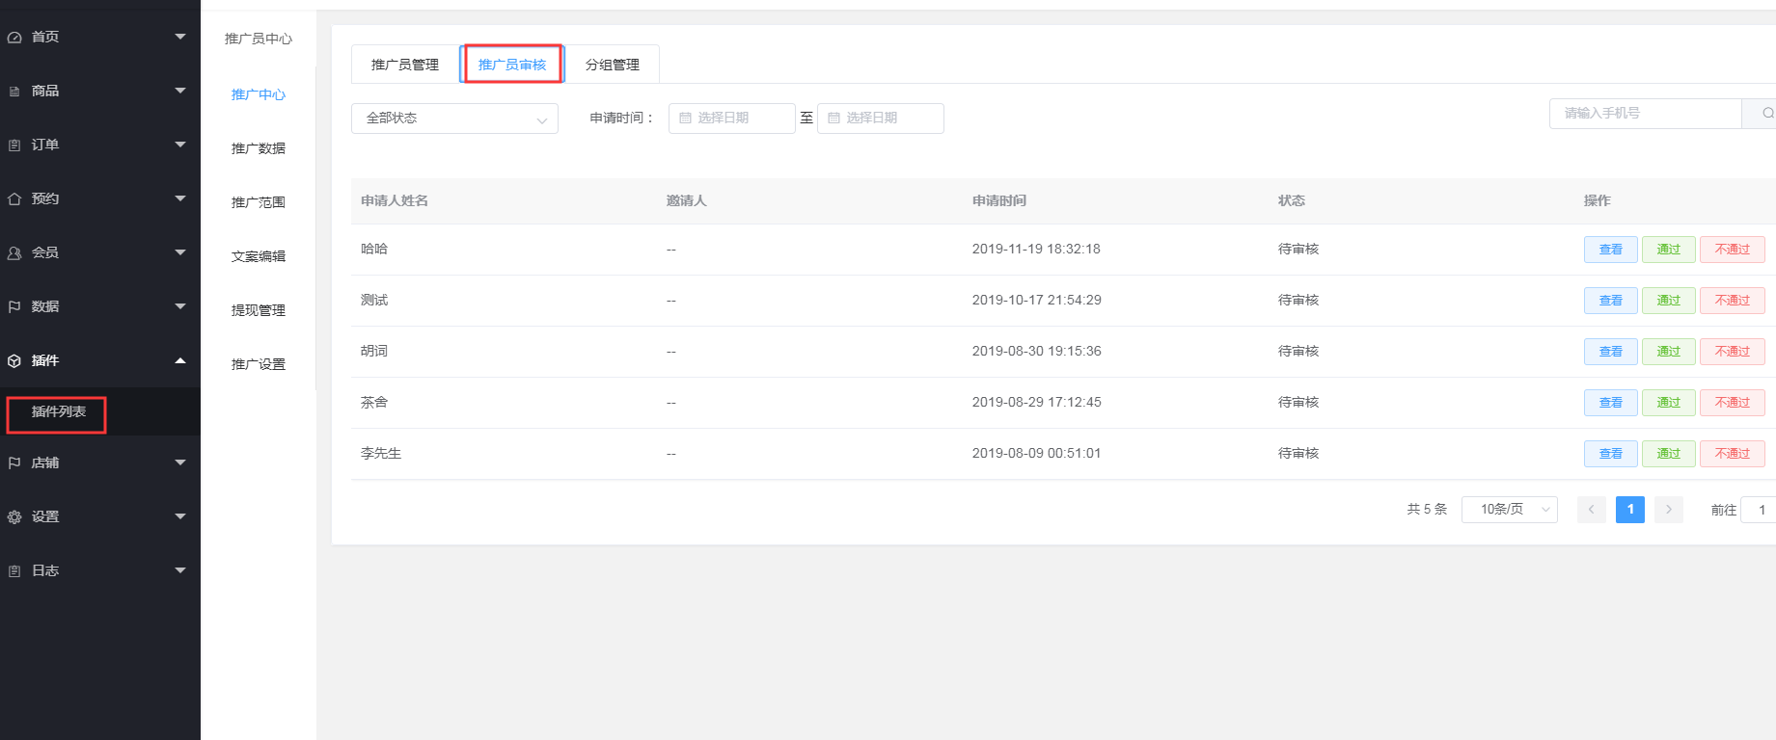Collapse the 插件 menu arrow
Viewport: 1776px width, 740px height.
click(x=180, y=360)
